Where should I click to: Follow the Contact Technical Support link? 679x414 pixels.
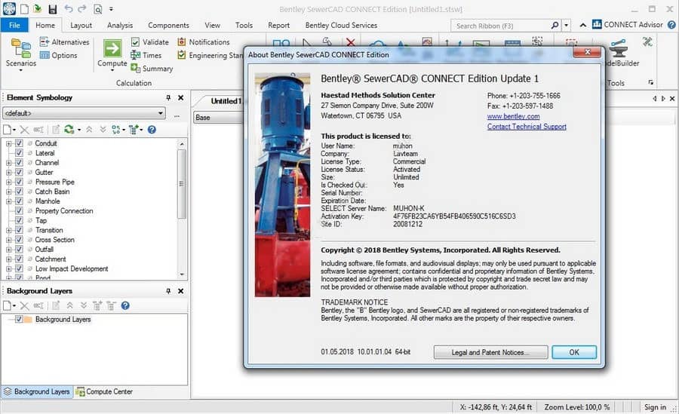click(527, 127)
